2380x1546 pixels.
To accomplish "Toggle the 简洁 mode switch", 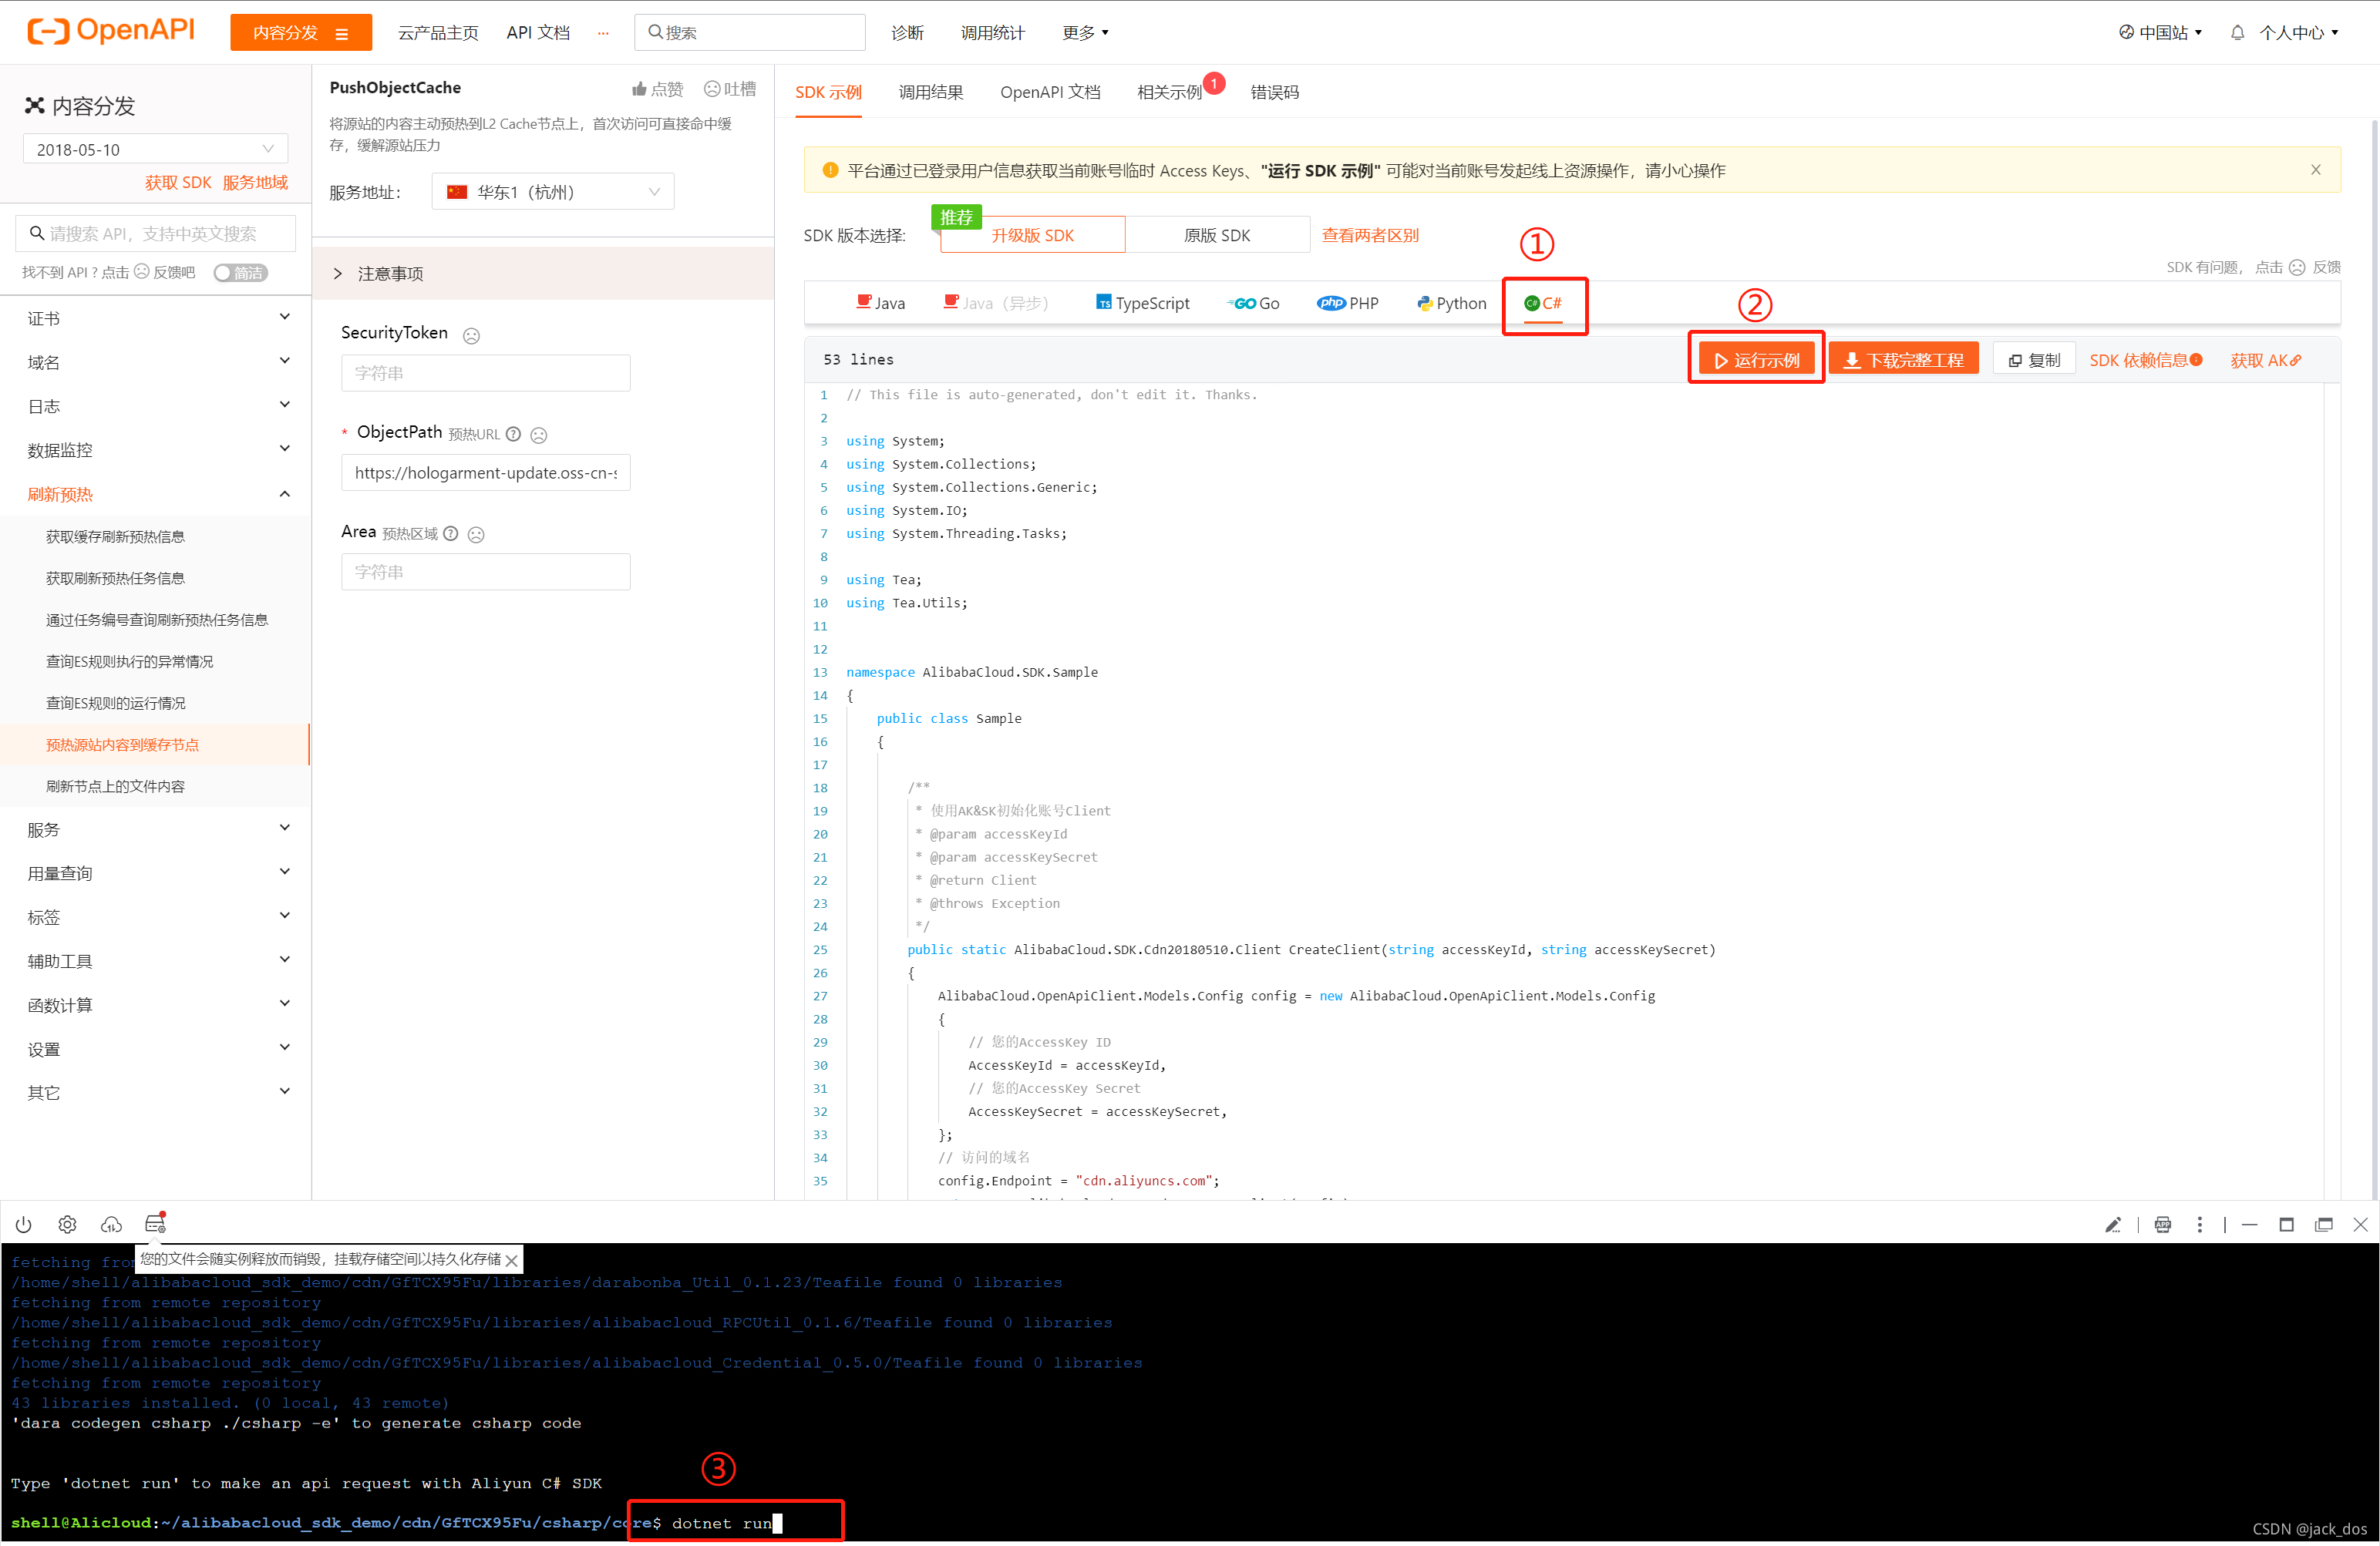I will 240,273.
